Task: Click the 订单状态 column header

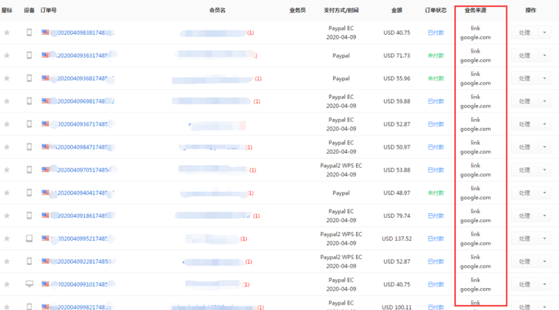Action: point(435,10)
